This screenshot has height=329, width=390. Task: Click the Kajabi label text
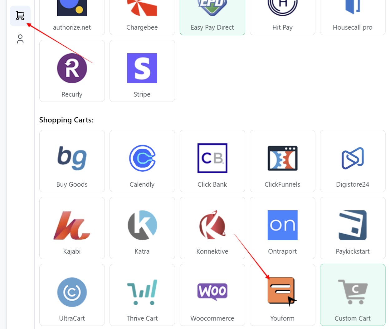(72, 251)
